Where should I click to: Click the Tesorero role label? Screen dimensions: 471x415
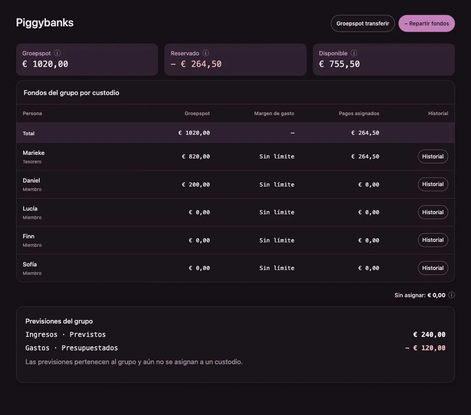pyautogui.click(x=32, y=161)
